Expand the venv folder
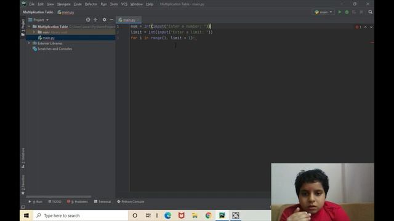394x221 pixels. click(34, 32)
